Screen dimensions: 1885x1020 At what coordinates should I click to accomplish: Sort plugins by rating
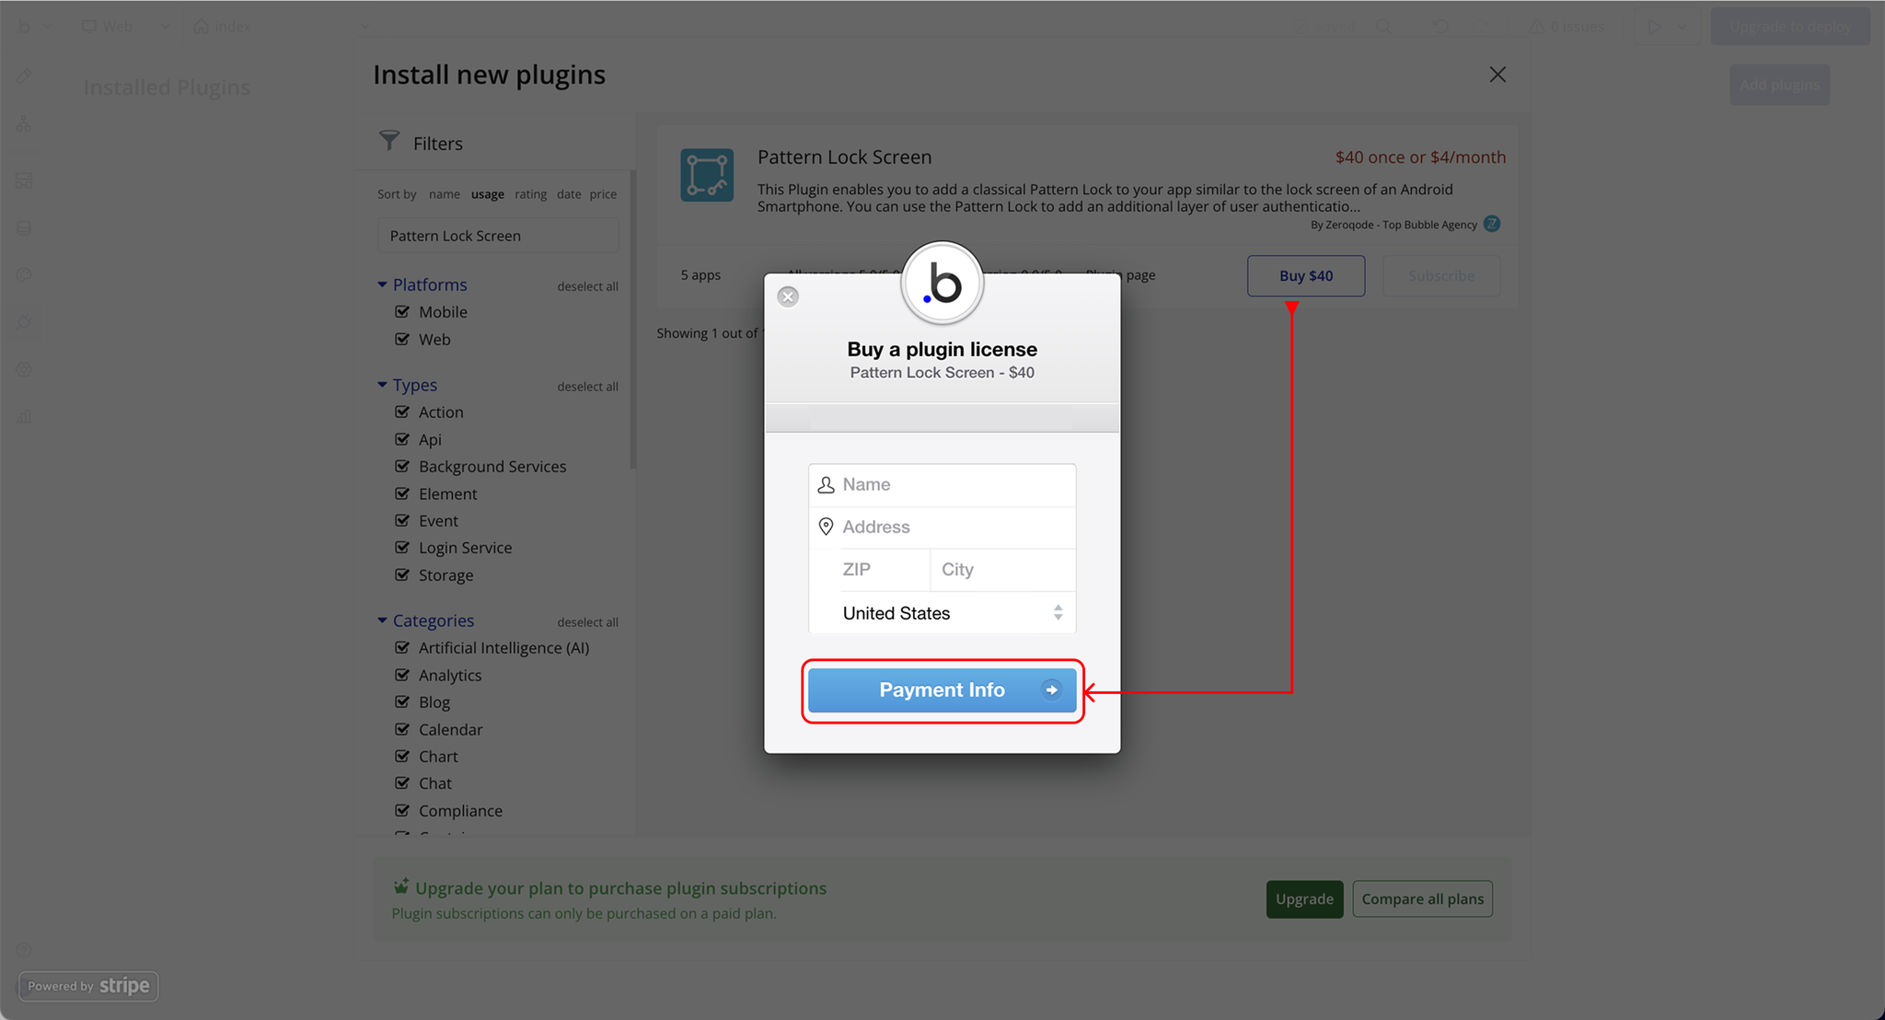pyautogui.click(x=530, y=194)
